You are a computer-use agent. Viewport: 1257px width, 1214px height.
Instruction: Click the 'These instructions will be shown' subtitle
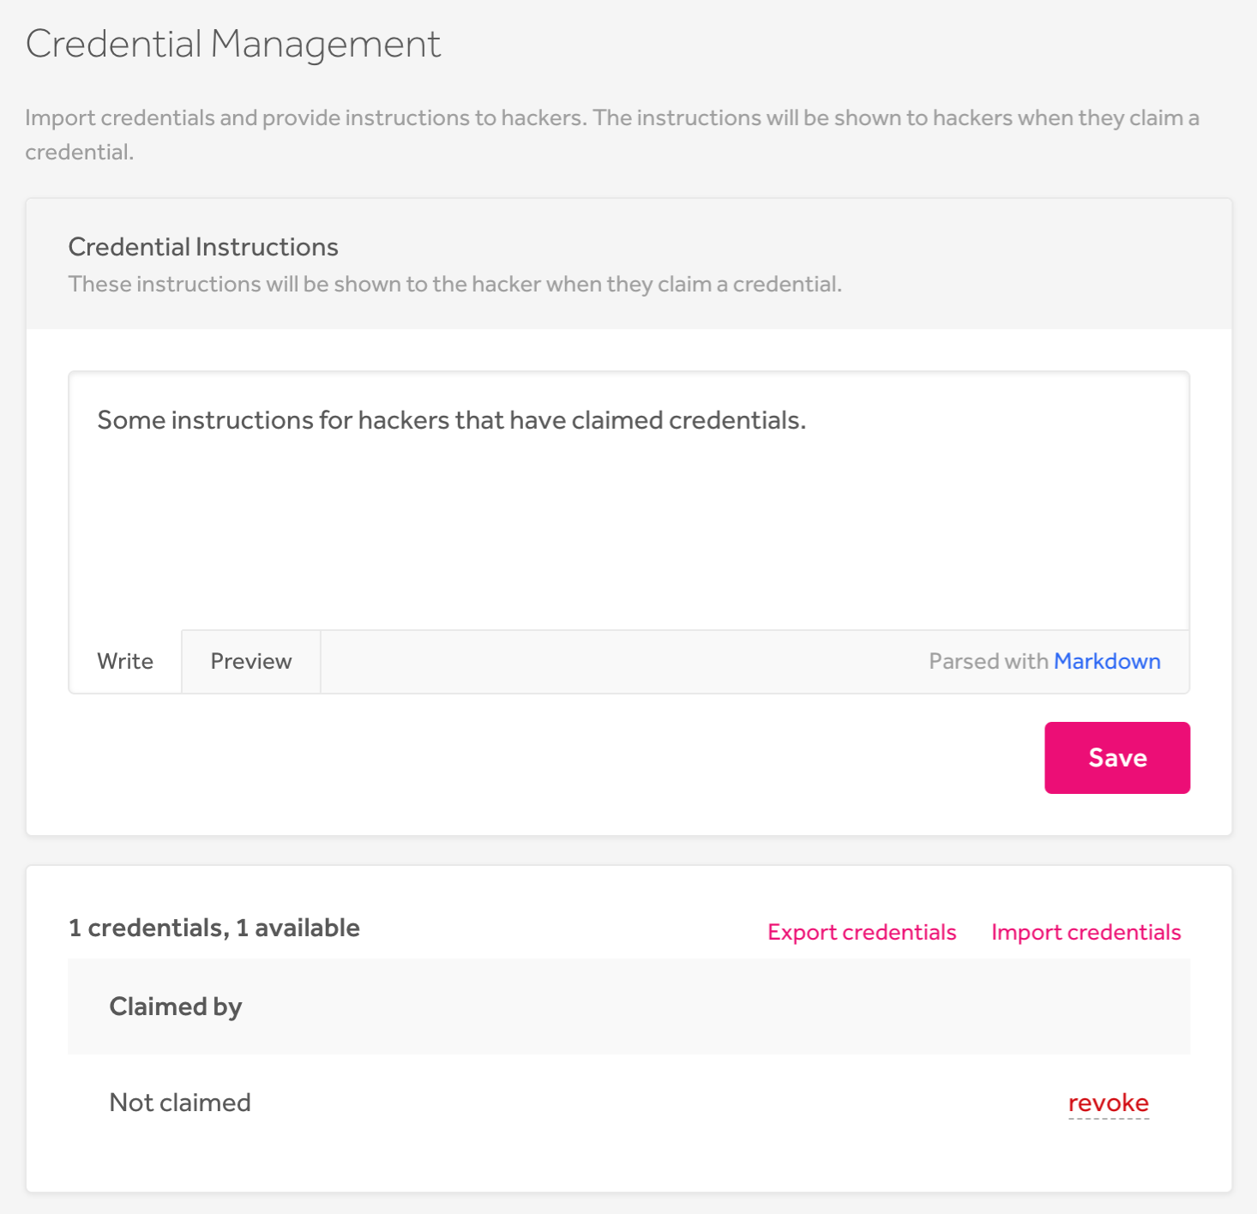coord(454,284)
